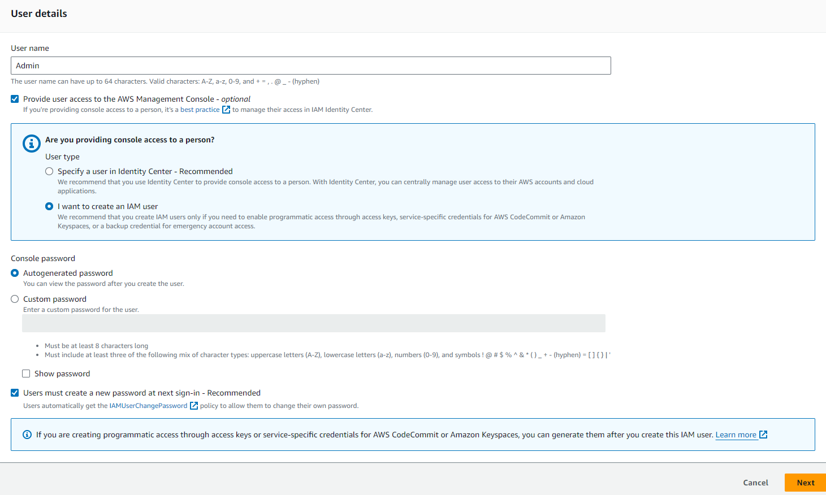
Task: Select I want to create an IAM user
Action: tap(50, 206)
